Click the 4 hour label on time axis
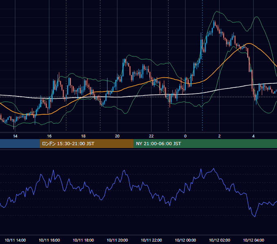This screenshot has width=277, height=244. click(253, 136)
